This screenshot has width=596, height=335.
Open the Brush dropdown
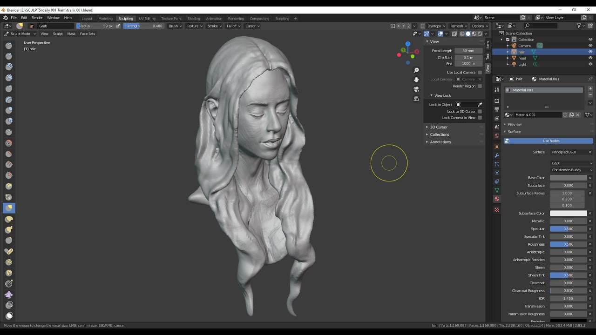click(175, 26)
